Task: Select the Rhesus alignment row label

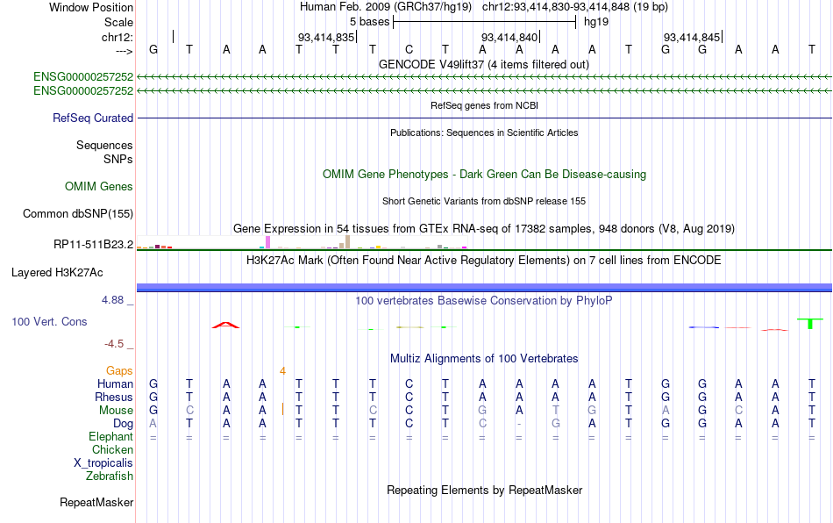Action: (x=114, y=398)
